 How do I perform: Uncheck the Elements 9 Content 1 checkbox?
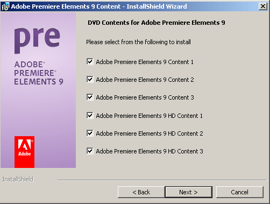pyautogui.click(x=90, y=62)
